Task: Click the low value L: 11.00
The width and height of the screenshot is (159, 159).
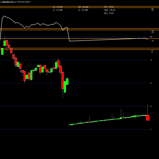Action: coord(83,10)
